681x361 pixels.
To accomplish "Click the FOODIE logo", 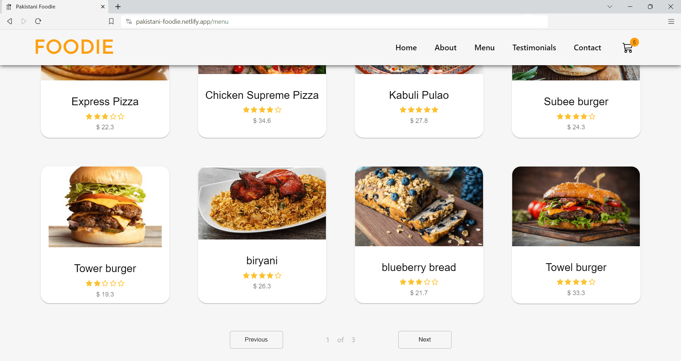I will click(74, 47).
